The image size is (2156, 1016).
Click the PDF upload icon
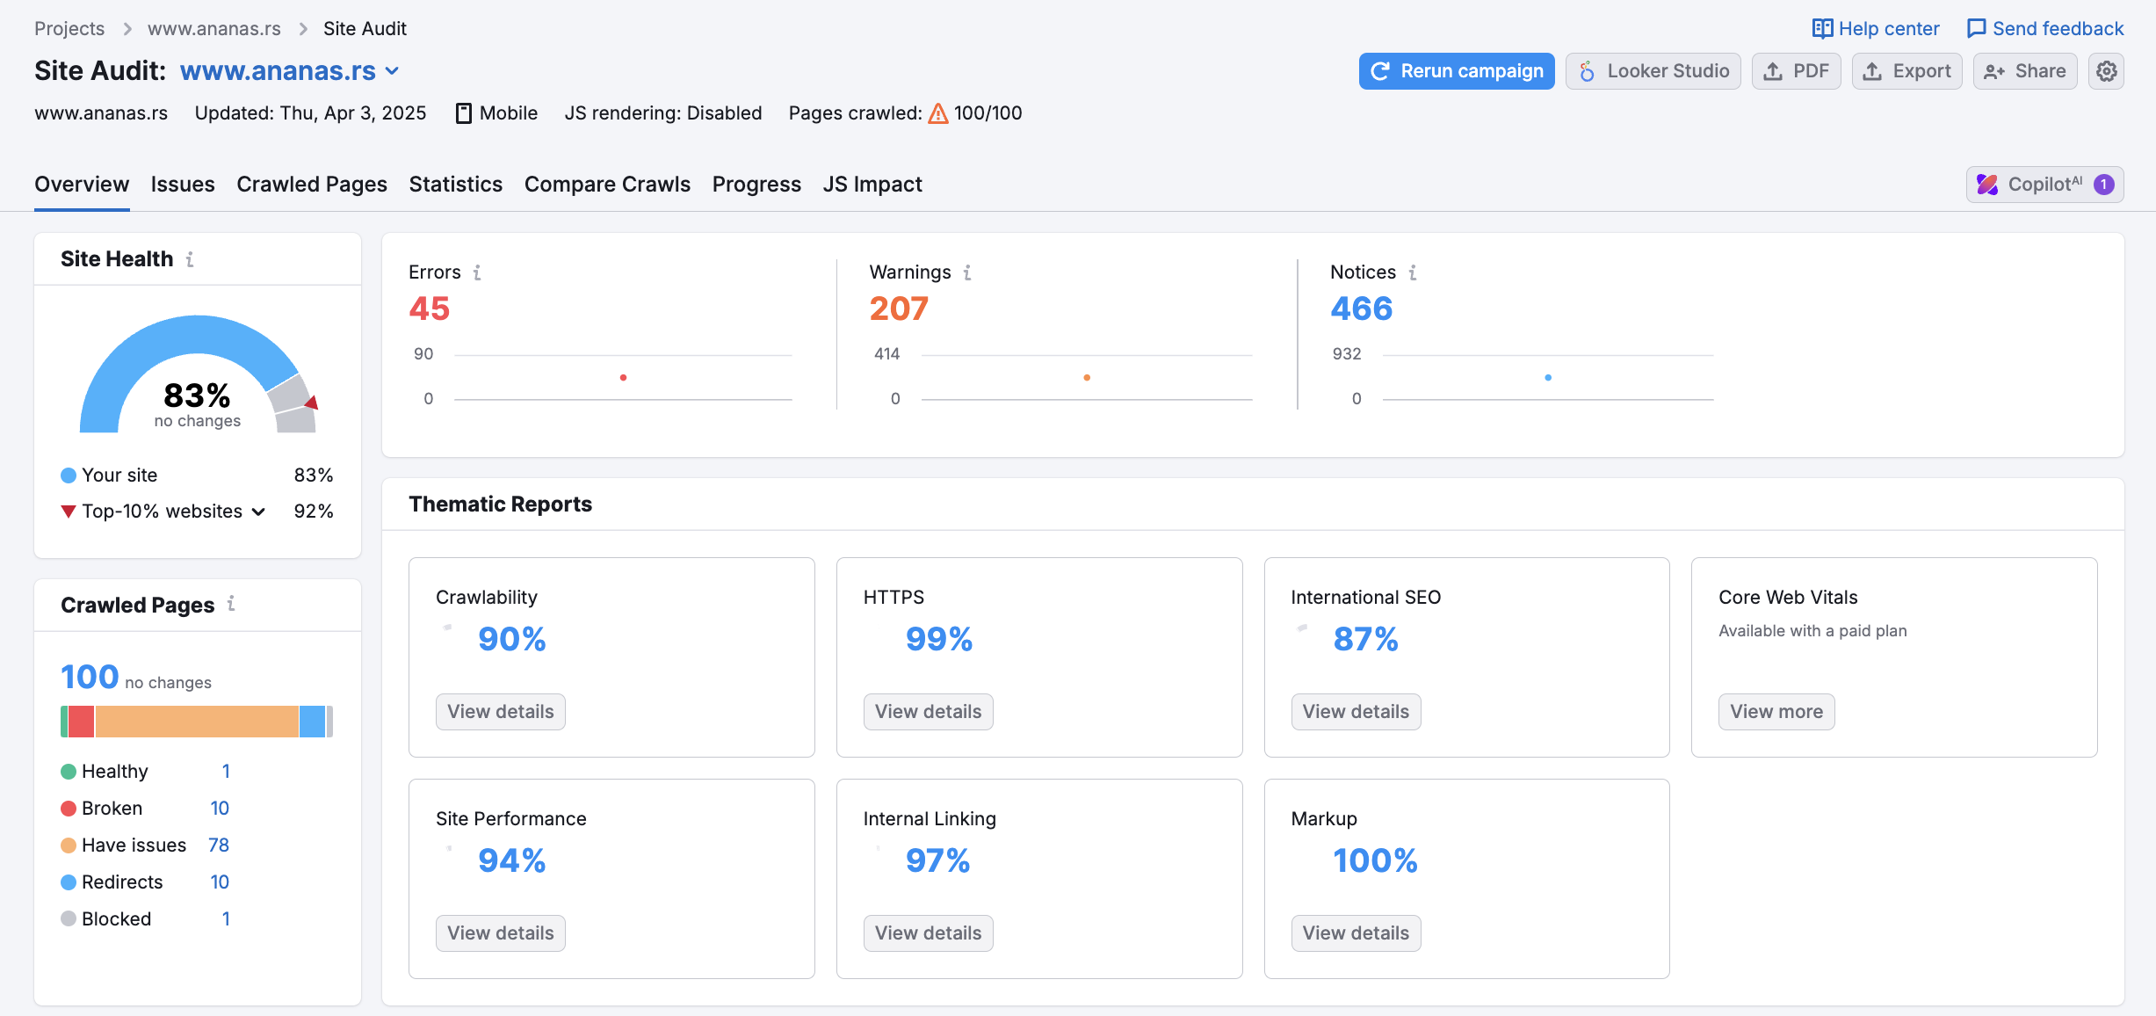click(1773, 71)
